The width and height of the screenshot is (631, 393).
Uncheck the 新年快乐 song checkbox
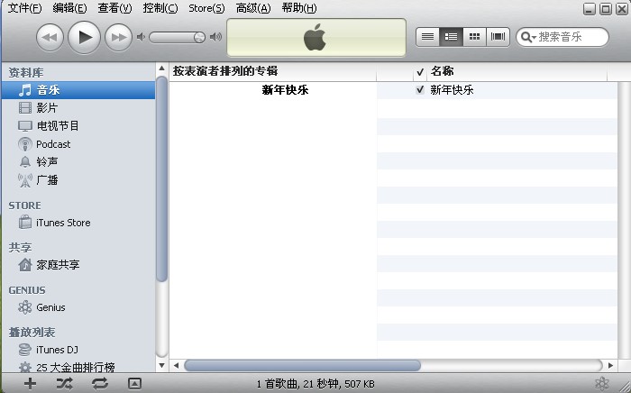point(420,90)
